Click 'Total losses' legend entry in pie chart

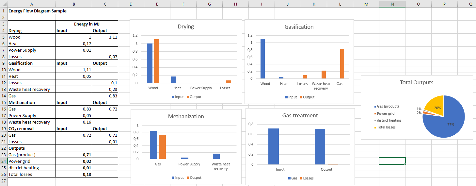click(385, 127)
